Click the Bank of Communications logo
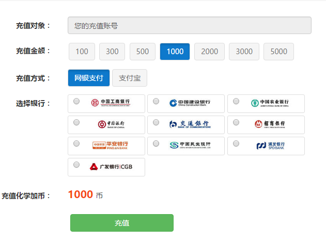Screen dimensions: 326x243 tap(190, 124)
